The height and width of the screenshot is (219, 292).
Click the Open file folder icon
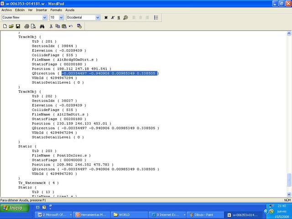(11, 26)
